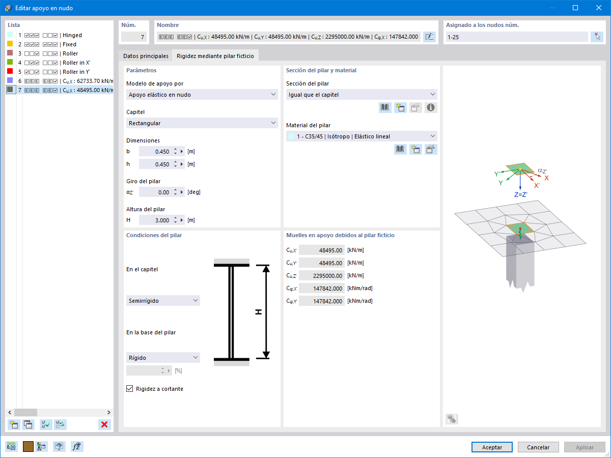Select all list items icon

click(x=46, y=424)
